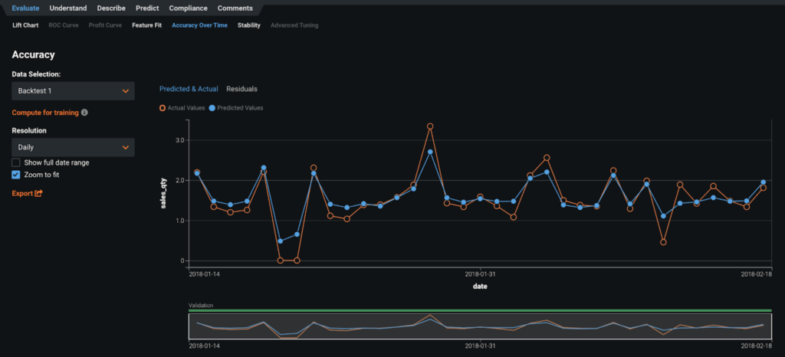Select the Lift Chart sub-tab
This screenshot has width=785, height=357.
point(25,25)
